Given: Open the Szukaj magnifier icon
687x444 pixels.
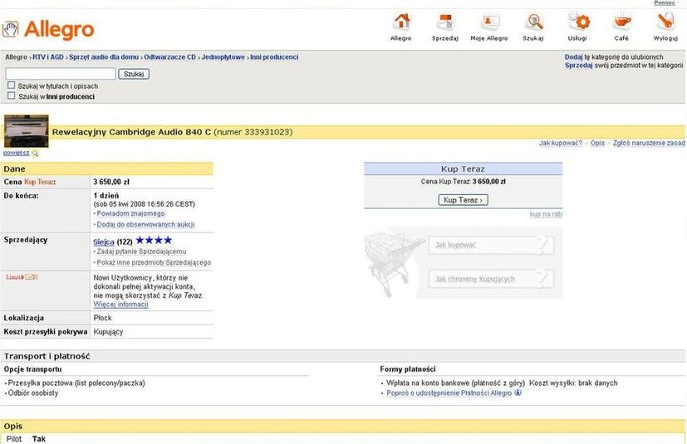Looking at the screenshot, I should (533, 22).
